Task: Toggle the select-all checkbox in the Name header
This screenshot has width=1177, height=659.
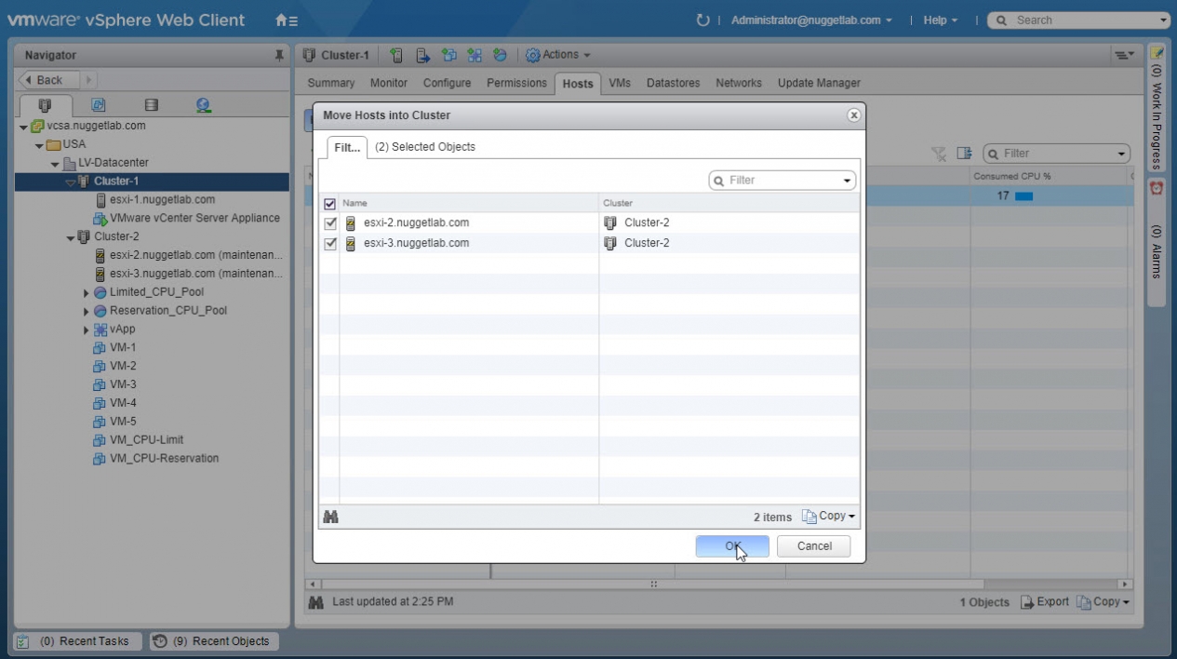Action: pos(329,203)
